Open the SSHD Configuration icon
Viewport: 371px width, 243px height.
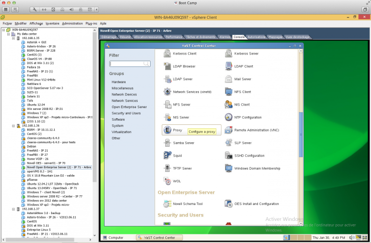228,156
